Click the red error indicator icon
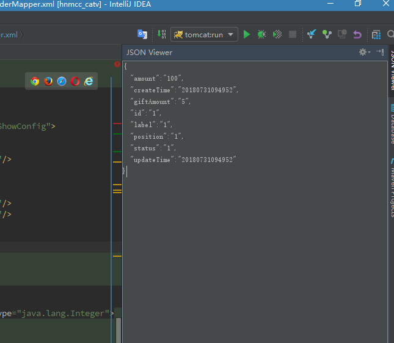This screenshot has width=394, height=343. coord(117,64)
